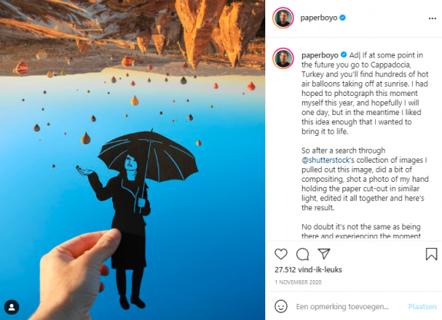The height and width of the screenshot is (320, 442).
Task: Focus the 'Een opmerking toevoegen' comment field
Action: click(x=342, y=306)
